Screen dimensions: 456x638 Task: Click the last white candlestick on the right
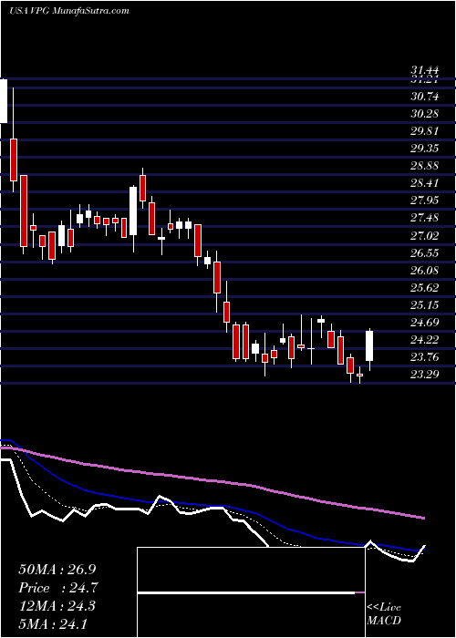[369, 345]
